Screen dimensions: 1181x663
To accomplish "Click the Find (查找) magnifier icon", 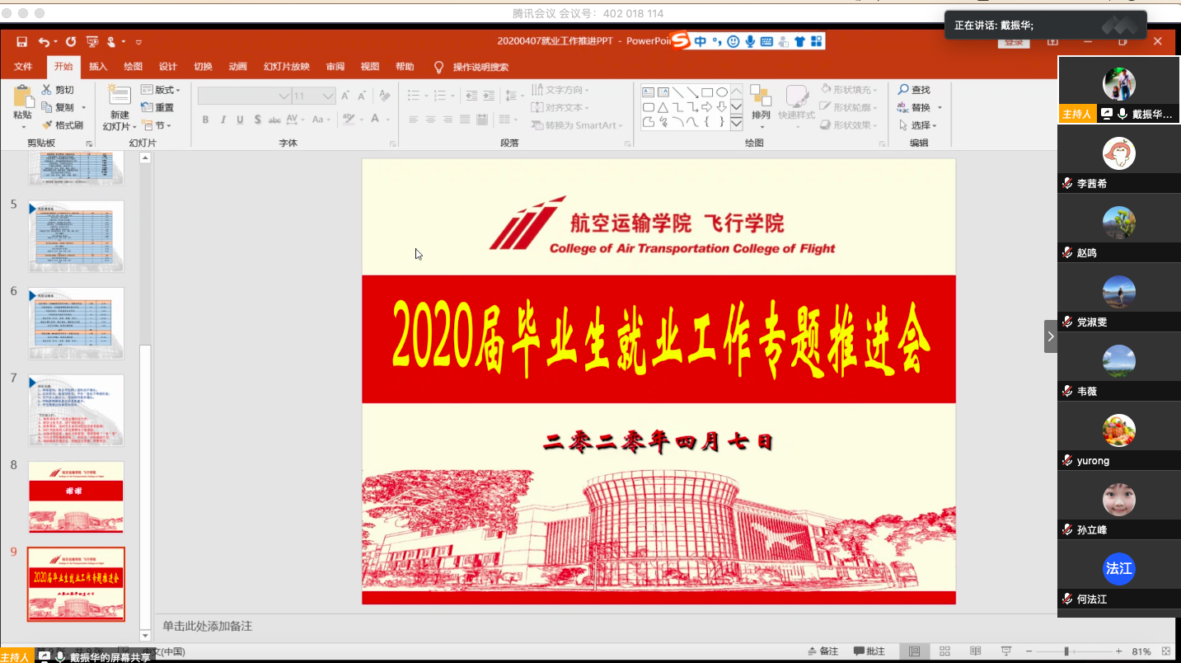I will click(904, 90).
